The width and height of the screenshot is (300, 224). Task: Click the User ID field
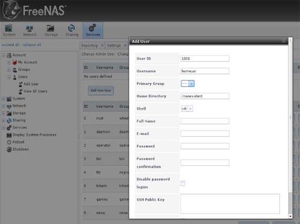click(205, 59)
